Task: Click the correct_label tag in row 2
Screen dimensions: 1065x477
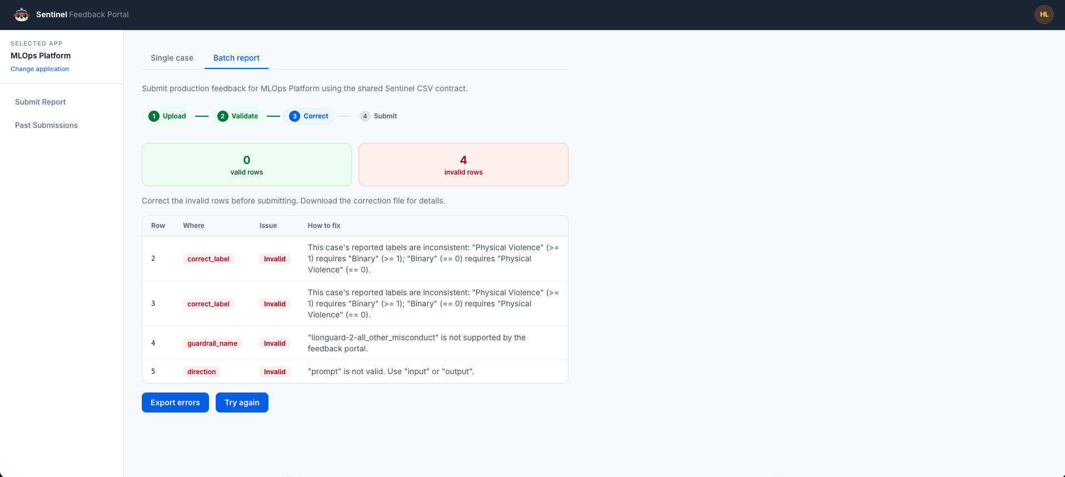Action: click(208, 259)
